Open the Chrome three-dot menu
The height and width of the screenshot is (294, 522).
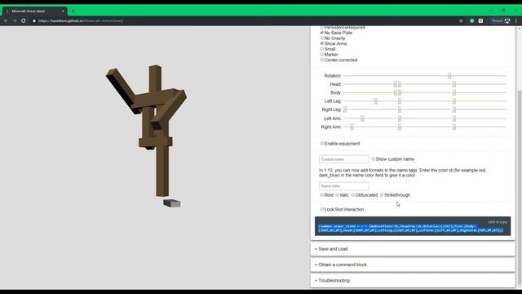tap(516, 20)
